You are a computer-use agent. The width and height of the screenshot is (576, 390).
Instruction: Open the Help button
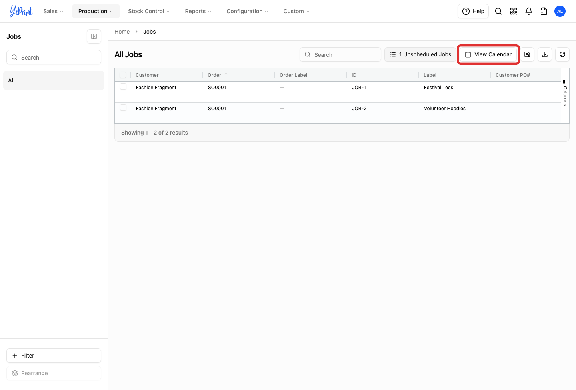pyautogui.click(x=473, y=11)
